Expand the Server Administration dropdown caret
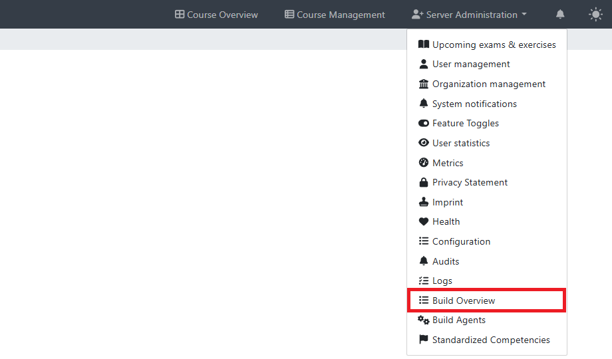This screenshot has height=359, width=612. click(x=524, y=15)
